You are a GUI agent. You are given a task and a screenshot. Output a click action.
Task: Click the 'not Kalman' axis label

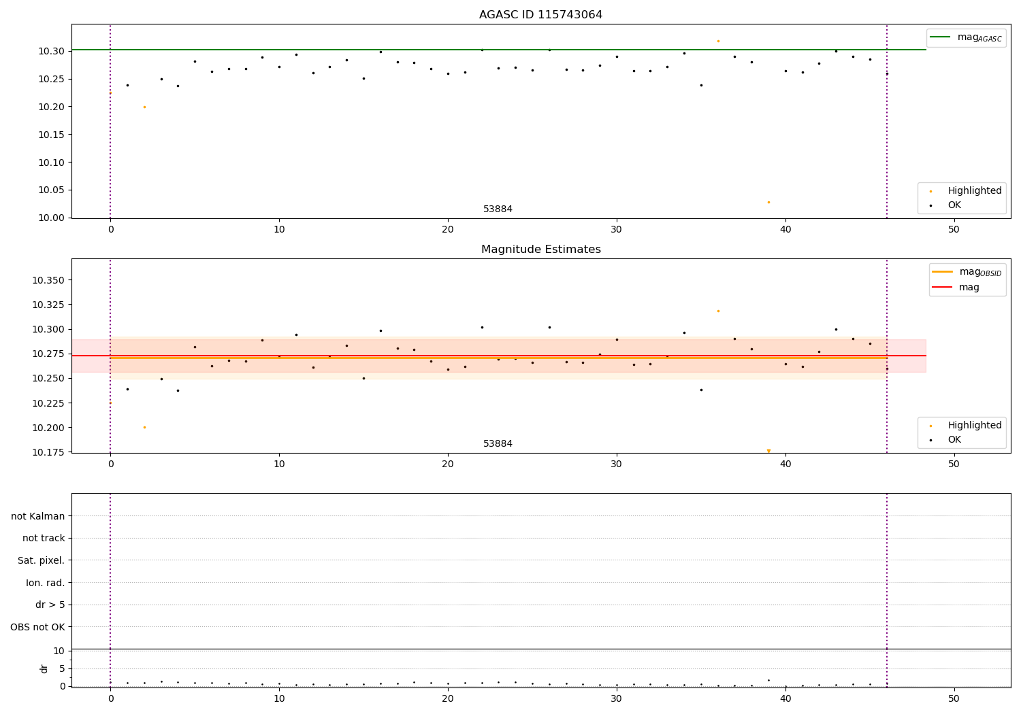[x=38, y=516]
